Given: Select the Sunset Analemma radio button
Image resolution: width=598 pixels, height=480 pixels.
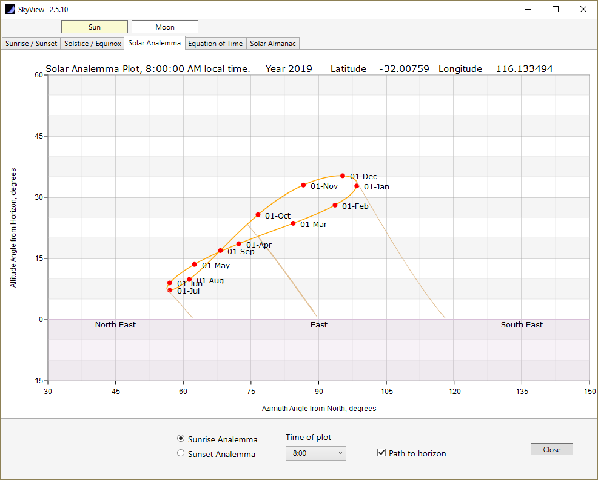Looking at the screenshot, I should tap(181, 453).
